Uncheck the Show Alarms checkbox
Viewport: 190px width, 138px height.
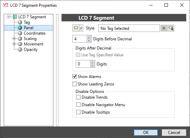(x=74, y=77)
